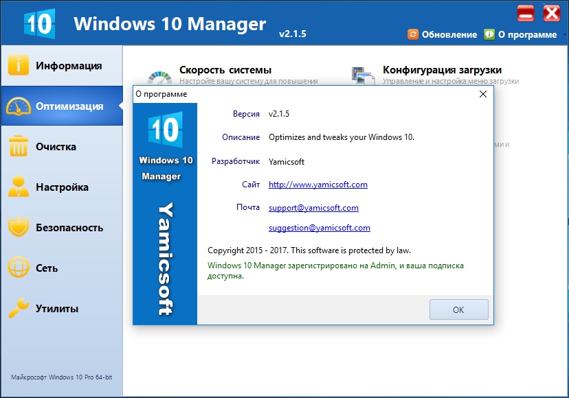Confirm the dialog with OK button
This screenshot has height=398, width=569.
[x=458, y=309]
